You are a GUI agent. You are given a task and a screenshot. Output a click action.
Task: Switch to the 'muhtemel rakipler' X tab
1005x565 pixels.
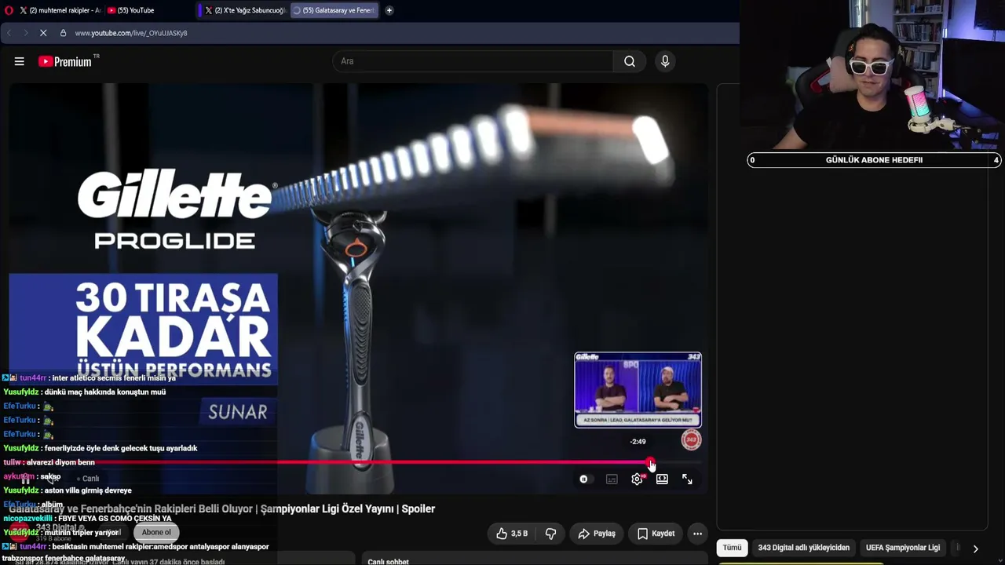click(60, 10)
